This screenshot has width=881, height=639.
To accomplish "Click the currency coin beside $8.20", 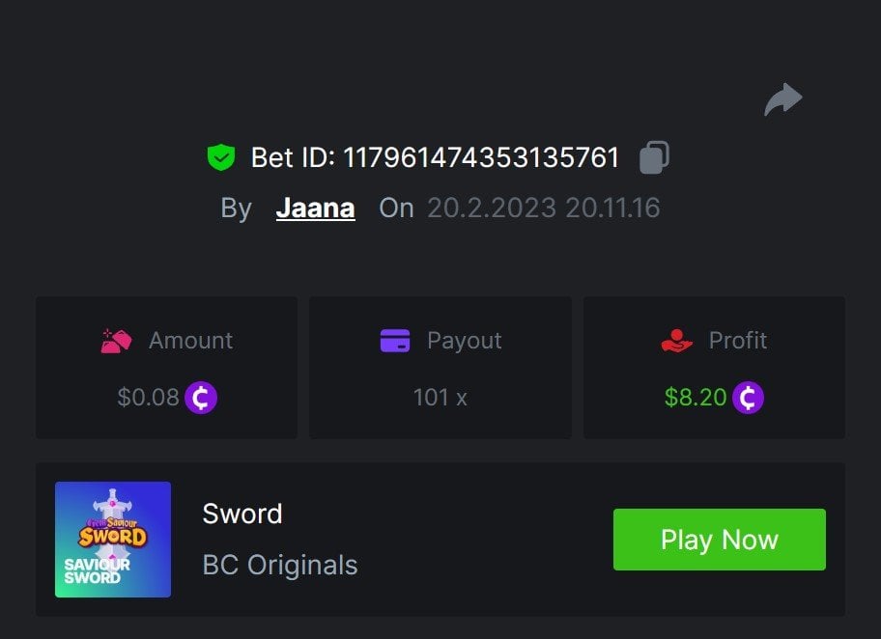I will click(748, 398).
